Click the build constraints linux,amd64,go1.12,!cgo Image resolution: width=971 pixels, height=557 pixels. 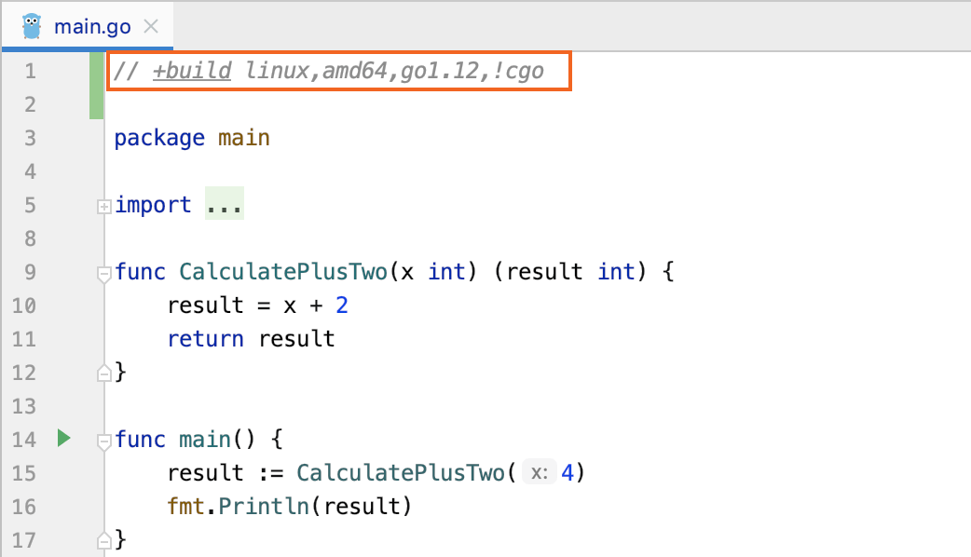(394, 71)
